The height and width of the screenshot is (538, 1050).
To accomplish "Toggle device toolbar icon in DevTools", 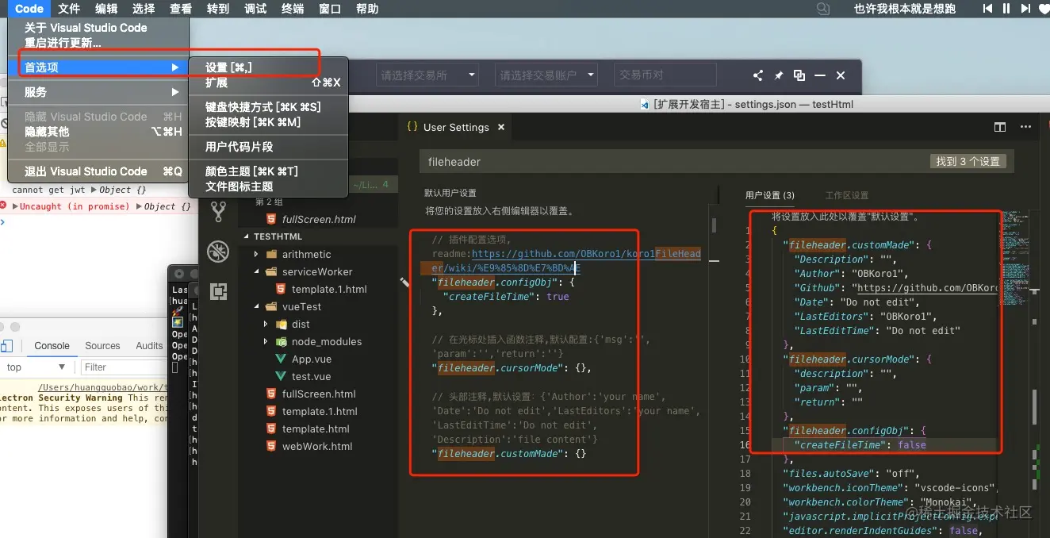I will coord(6,346).
